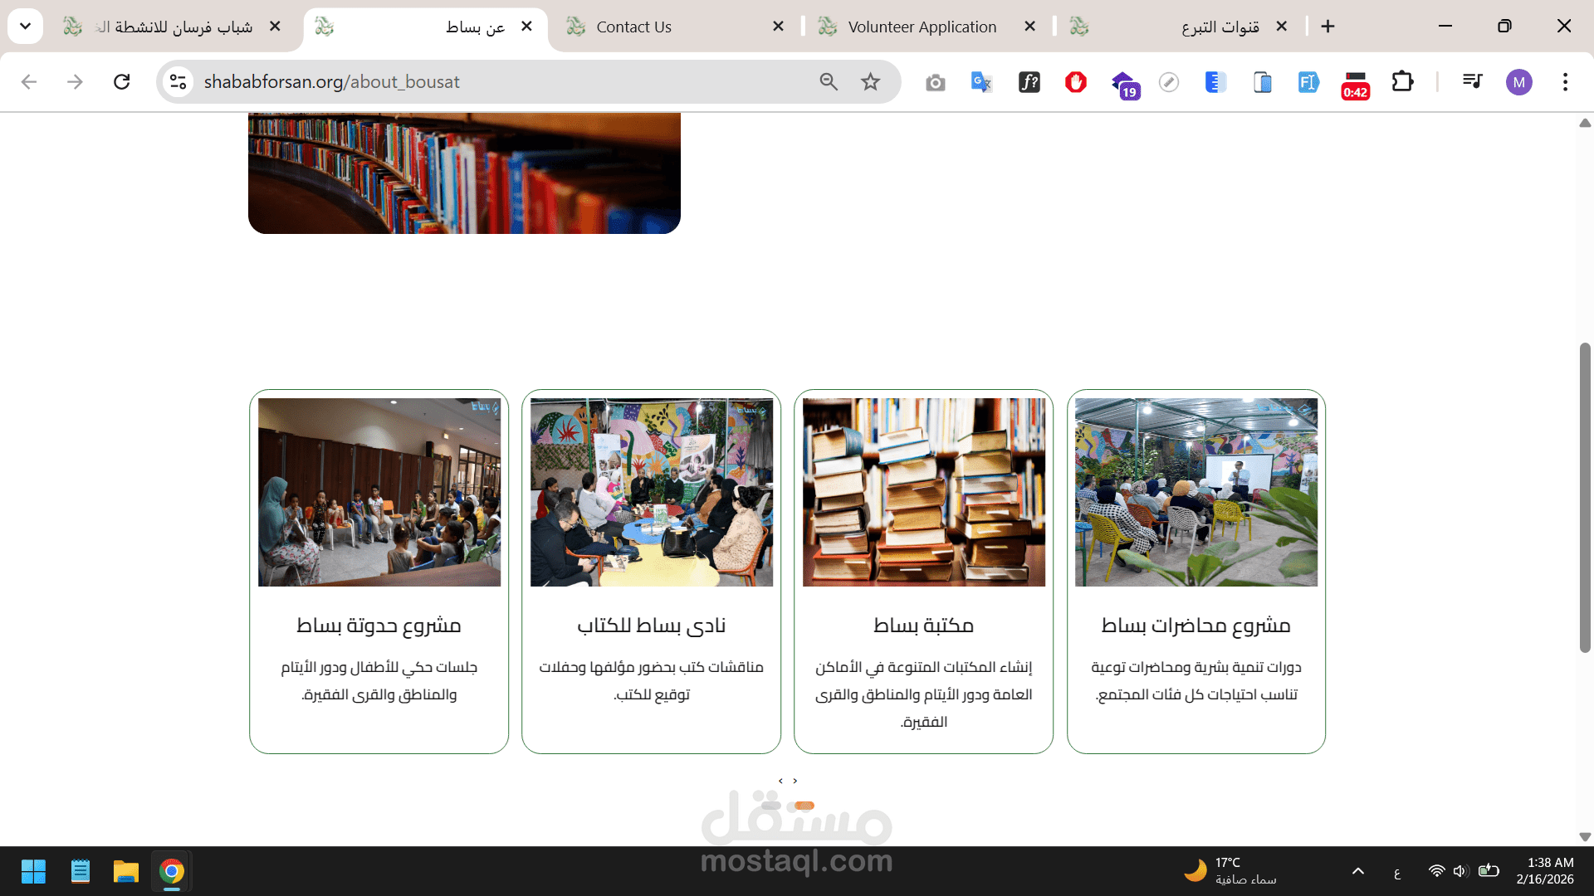Click the site information icon in the address bar
This screenshot has width=1594, height=896.
(x=178, y=81)
